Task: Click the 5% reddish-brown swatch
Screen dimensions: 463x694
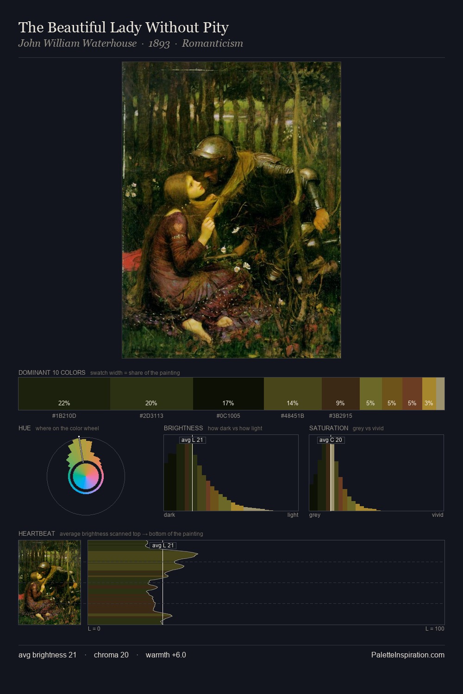Action: (412, 394)
